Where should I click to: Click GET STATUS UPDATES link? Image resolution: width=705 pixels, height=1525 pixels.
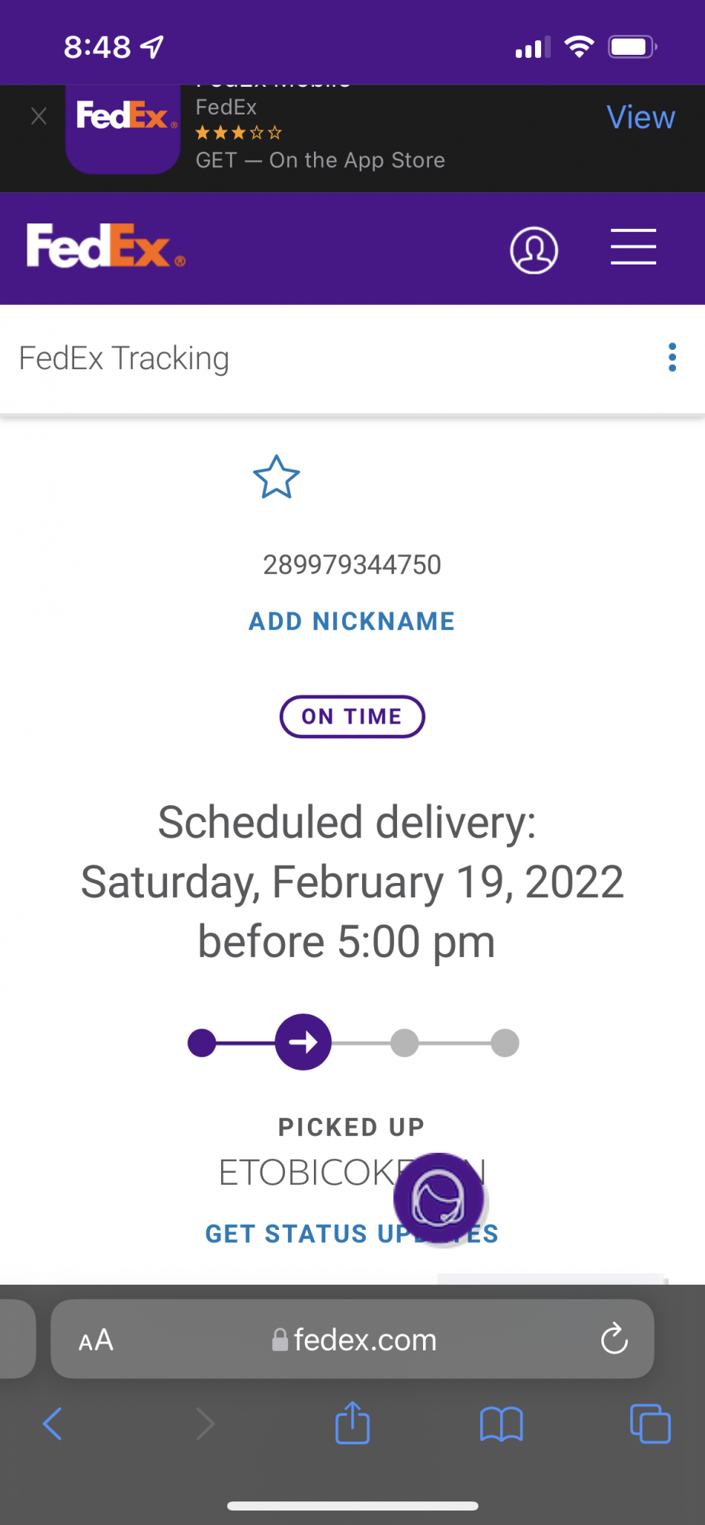pos(305,1233)
